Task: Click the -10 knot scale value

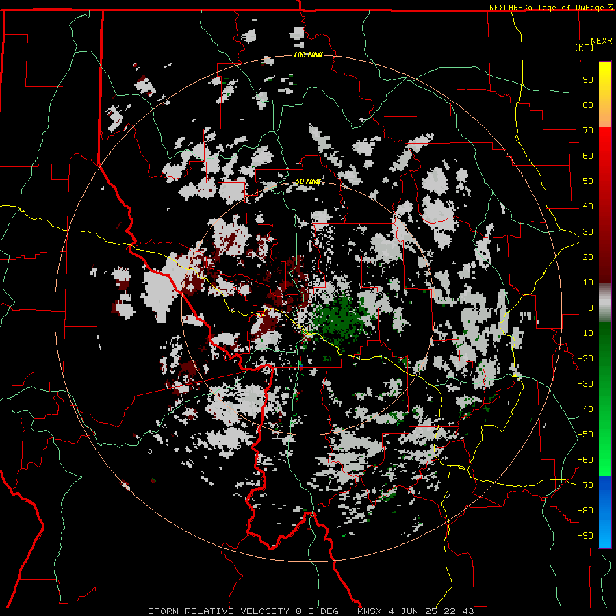Action: pyautogui.click(x=585, y=333)
